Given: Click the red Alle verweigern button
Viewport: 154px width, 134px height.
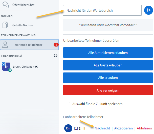Looking at the screenshot, I should coord(108,90).
